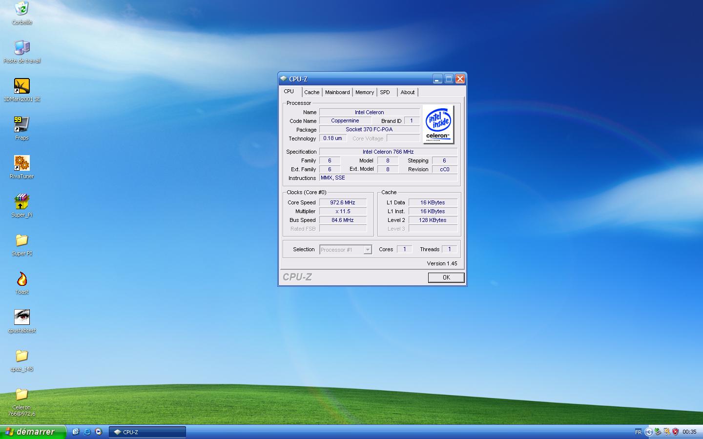Open the Corbeille recycle bin icon
The image size is (703, 439).
pyautogui.click(x=22, y=9)
